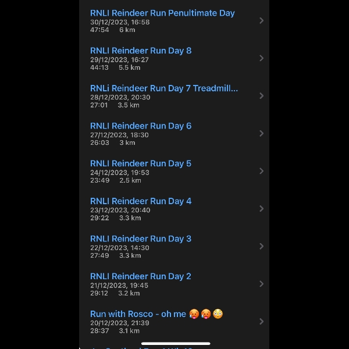Viewport: 349px width, 349px height.
Task: Expand chevron on Reindeer Run Day 2 row
Action: coord(262,284)
